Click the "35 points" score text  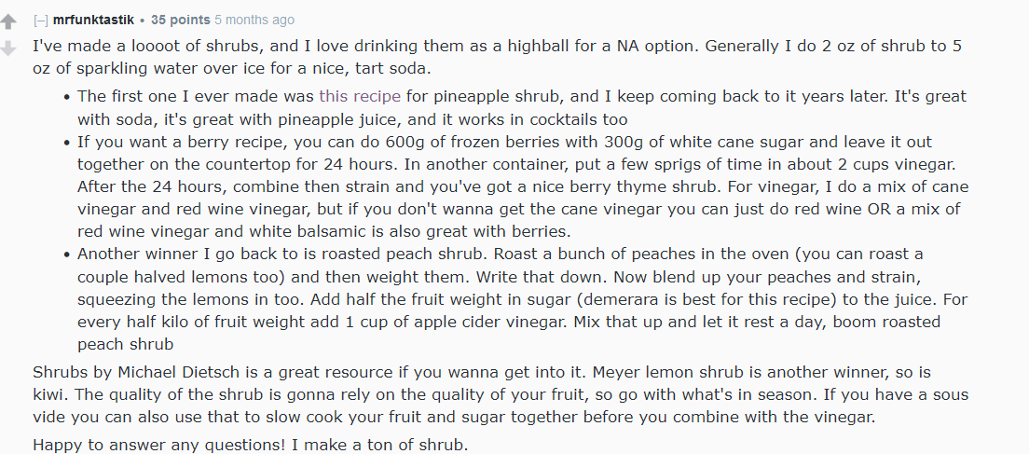tap(177, 20)
